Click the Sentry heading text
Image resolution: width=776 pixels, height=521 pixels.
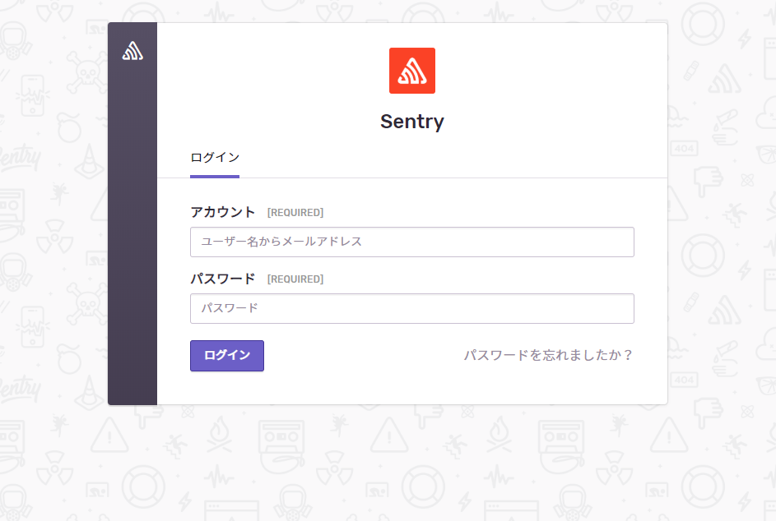pyautogui.click(x=411, y=121)
